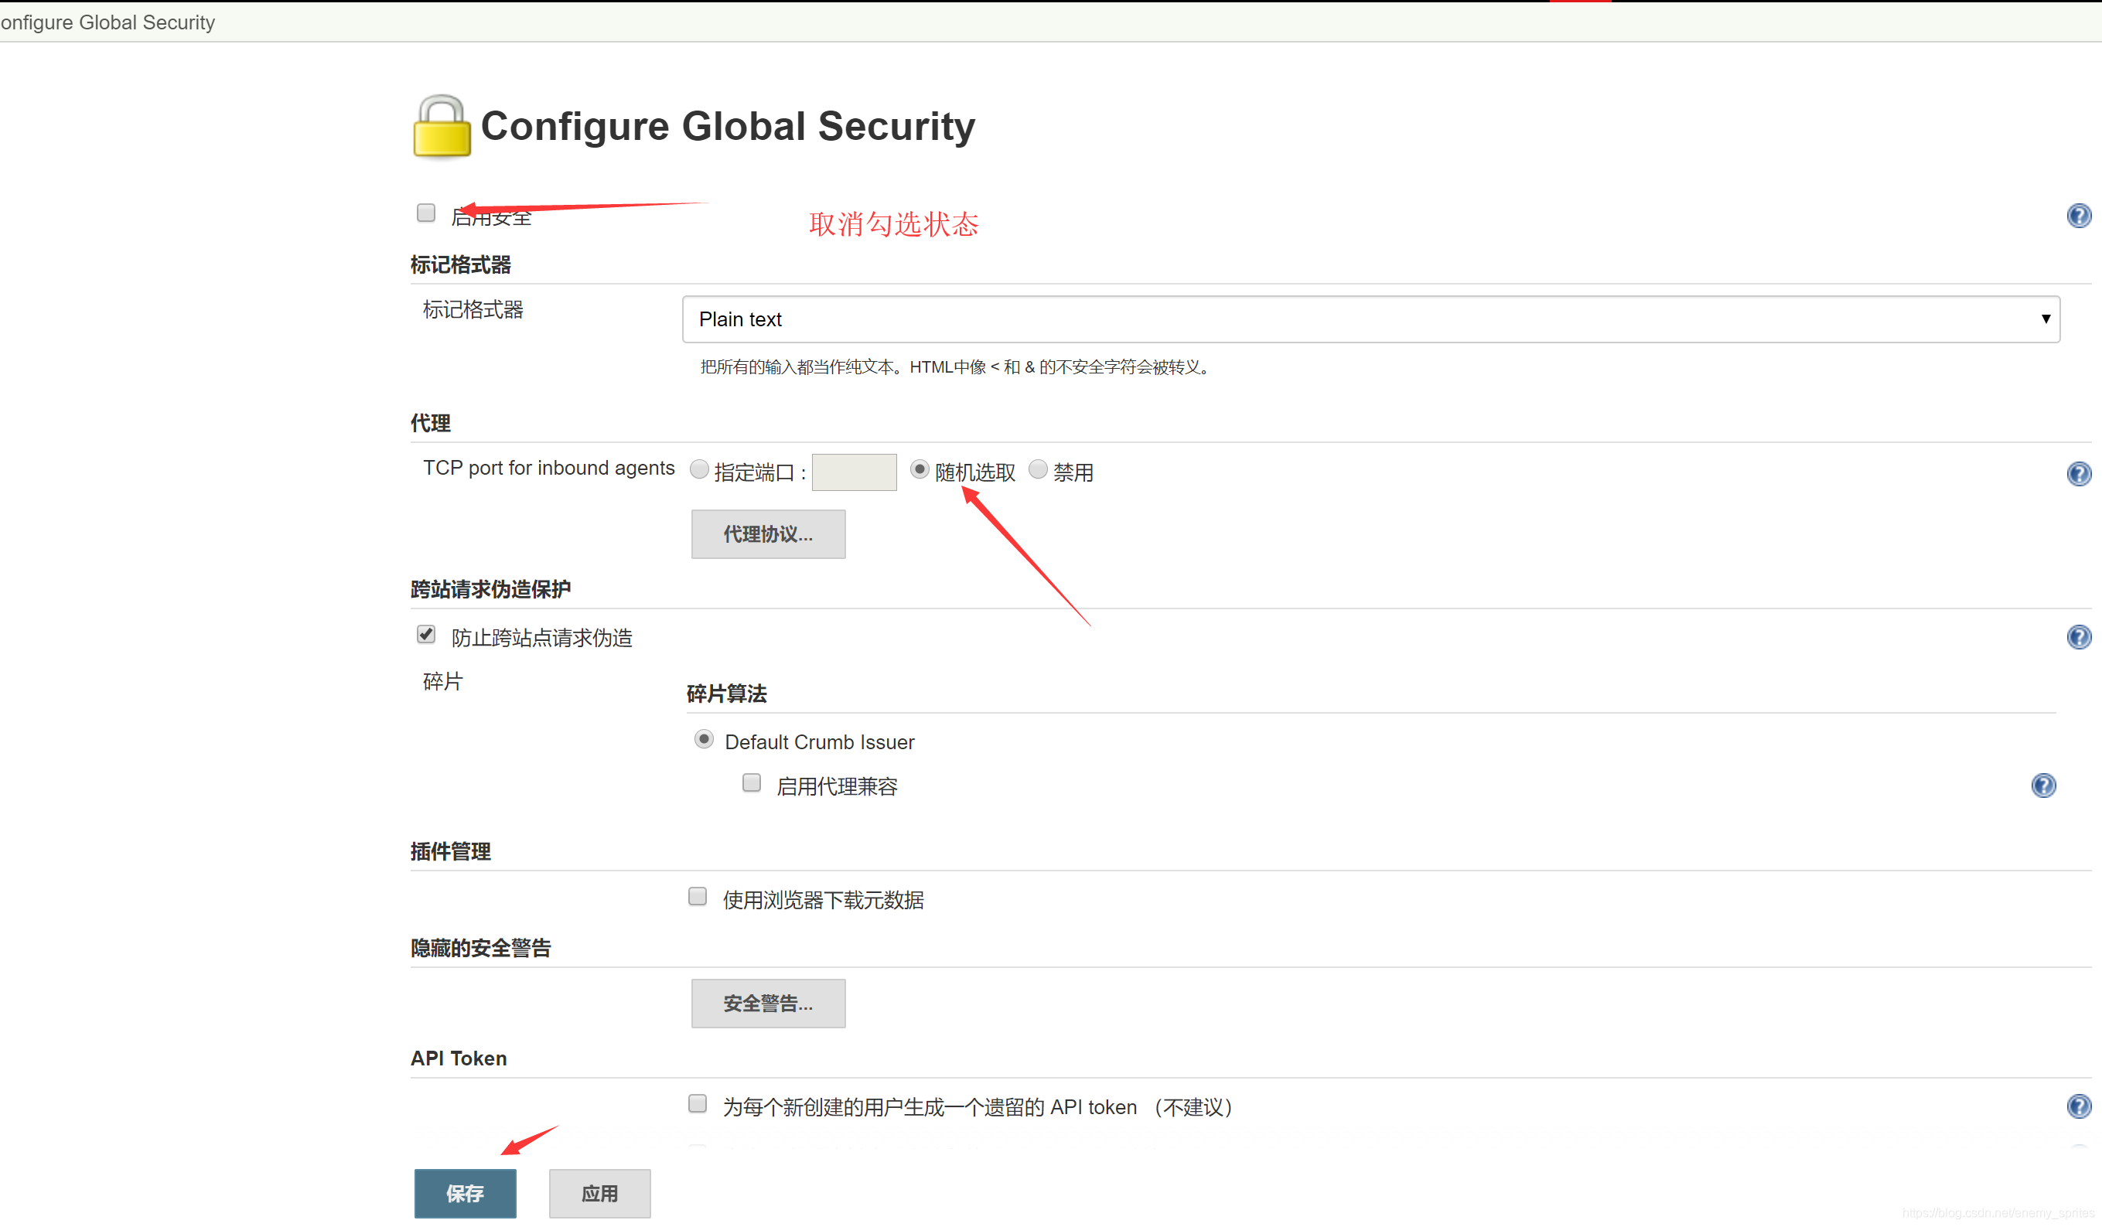Viewport: 2102px width, 1227px height.
Task: Click the 保存 button
Action: 465,1194
